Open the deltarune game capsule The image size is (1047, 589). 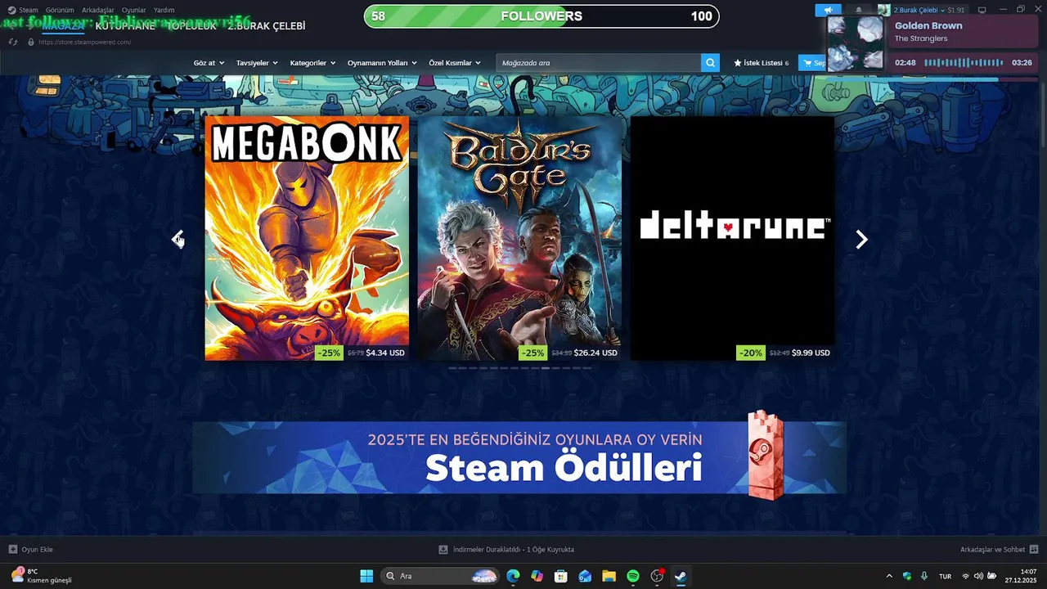pyautogui.click(x=732, y=238)
